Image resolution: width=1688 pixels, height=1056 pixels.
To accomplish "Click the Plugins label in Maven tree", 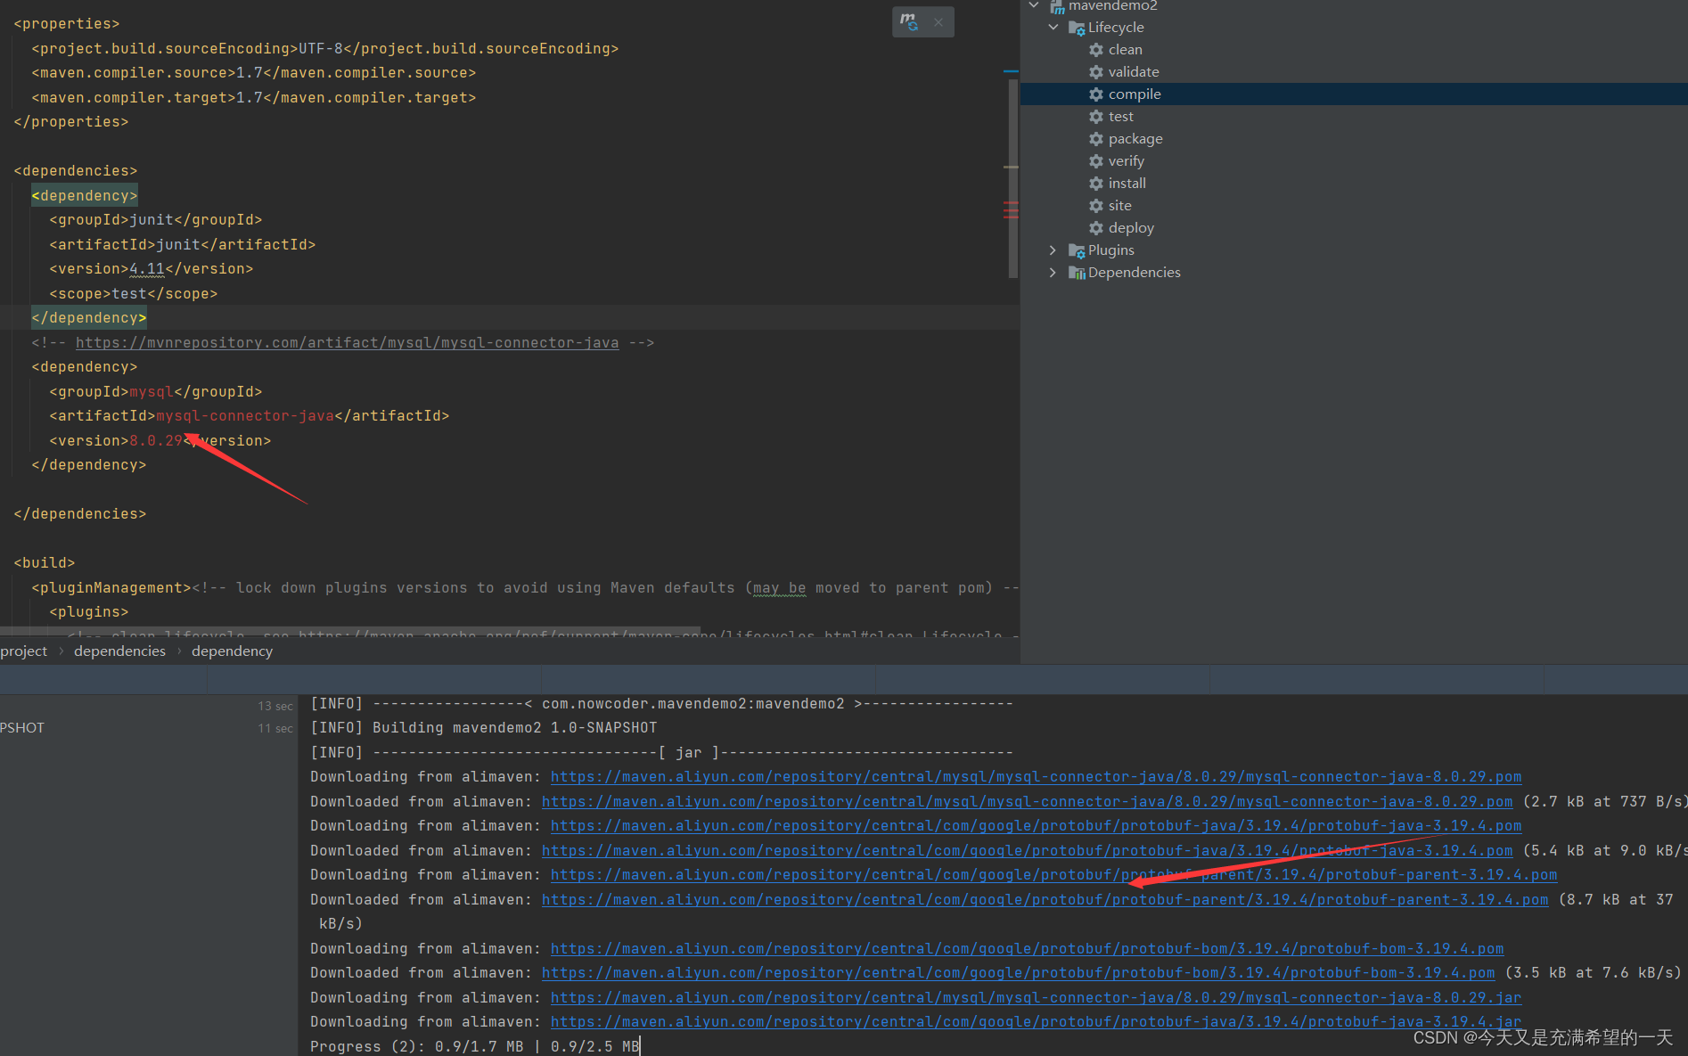I will [1111, 250].
